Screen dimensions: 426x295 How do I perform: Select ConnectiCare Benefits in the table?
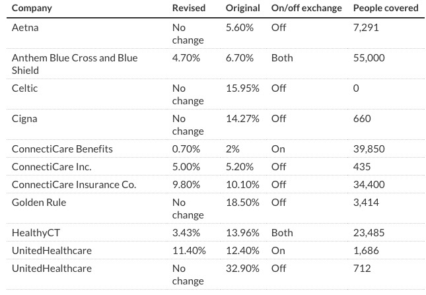point(62,149)
